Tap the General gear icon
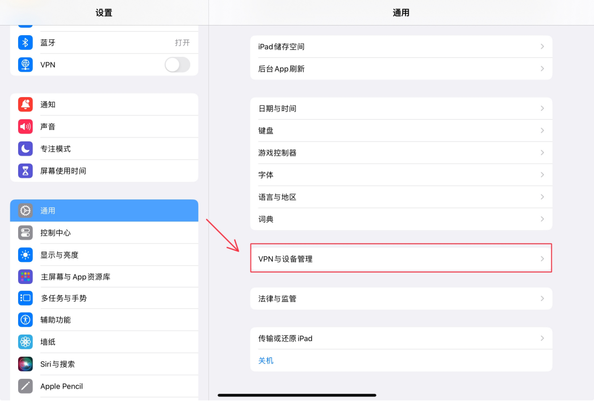The width and height of the screenshot is (594, 401). point(26,210)
